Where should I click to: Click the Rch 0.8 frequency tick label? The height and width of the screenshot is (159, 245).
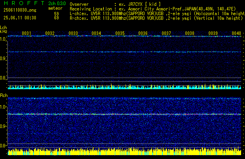(3, 145)
